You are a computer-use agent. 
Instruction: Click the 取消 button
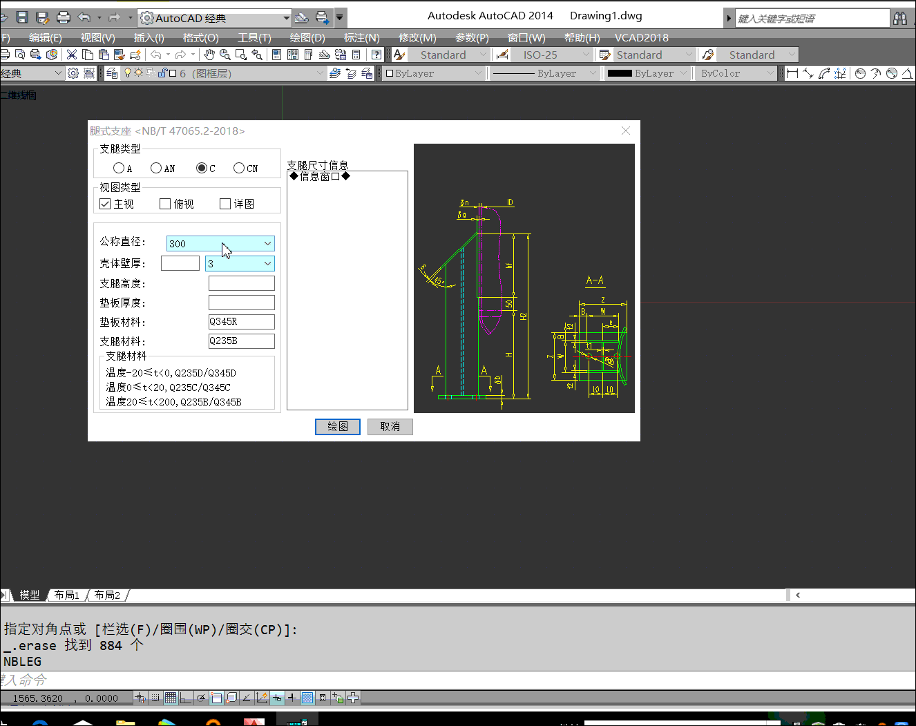point(390,427)
